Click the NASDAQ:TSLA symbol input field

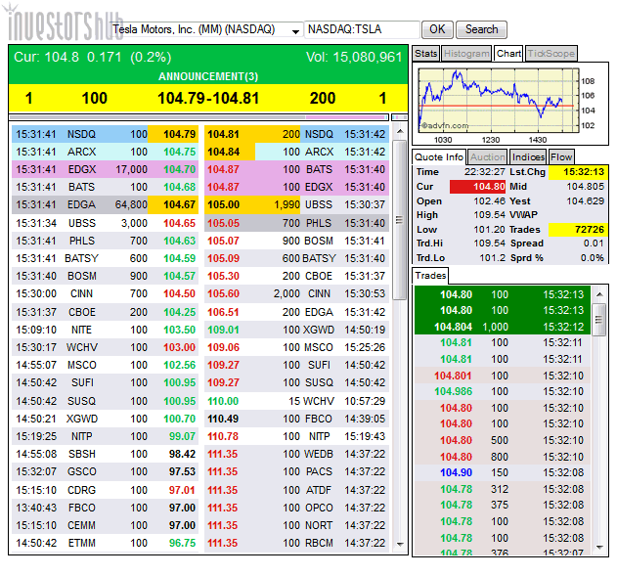pos(363,29)
